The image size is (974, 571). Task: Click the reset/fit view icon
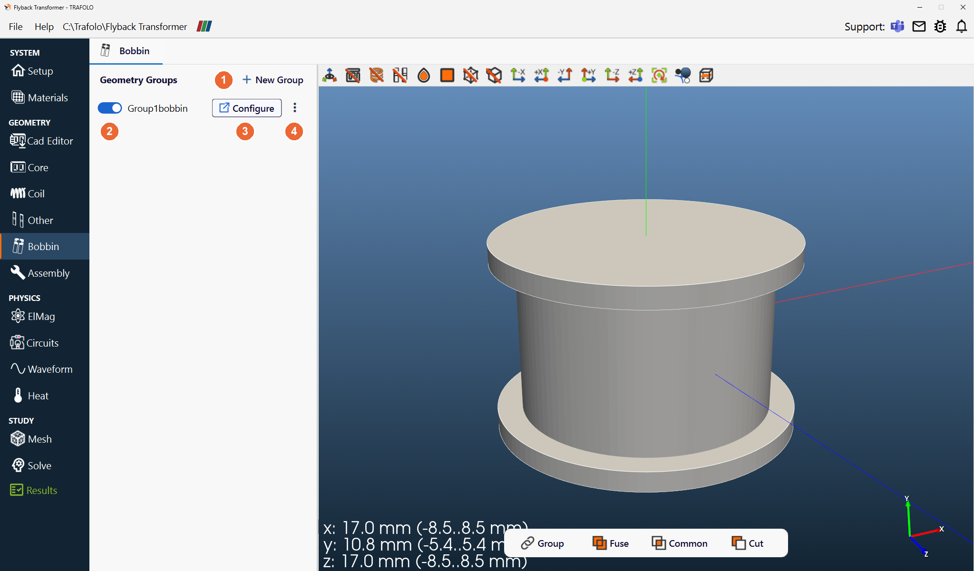point(659,75)
